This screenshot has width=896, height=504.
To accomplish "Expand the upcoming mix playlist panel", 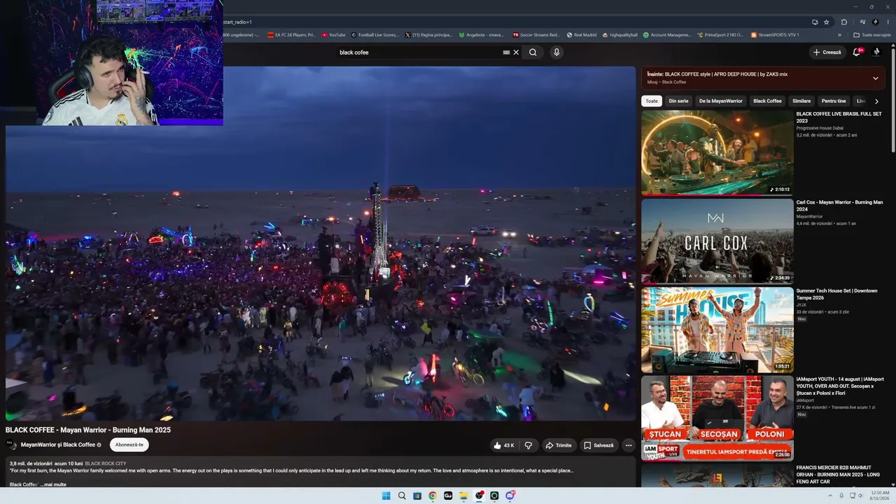I will [x=875, y=78].
